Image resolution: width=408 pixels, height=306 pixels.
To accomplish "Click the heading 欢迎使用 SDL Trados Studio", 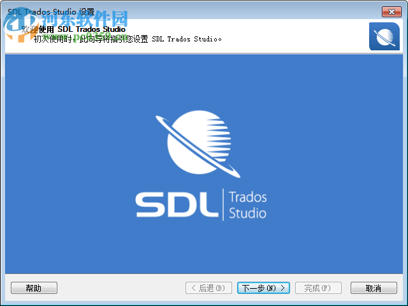I will (73, 29).
